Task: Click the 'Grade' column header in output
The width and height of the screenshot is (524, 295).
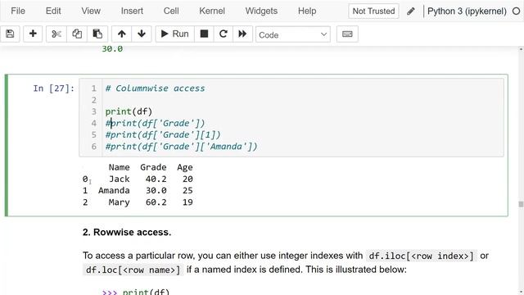Action: (153, 167)
